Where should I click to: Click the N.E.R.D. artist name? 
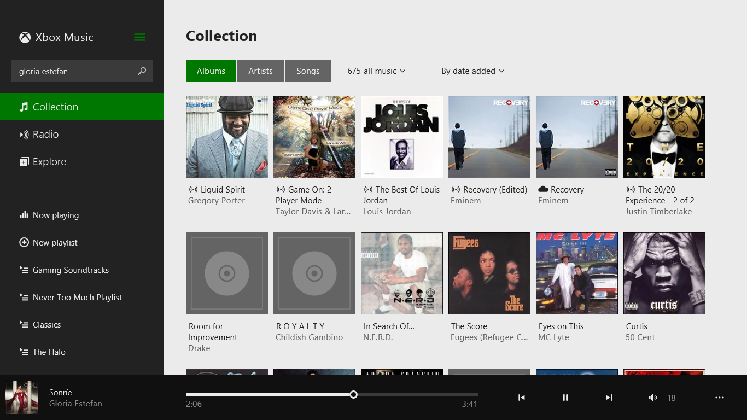click(378, 337)
